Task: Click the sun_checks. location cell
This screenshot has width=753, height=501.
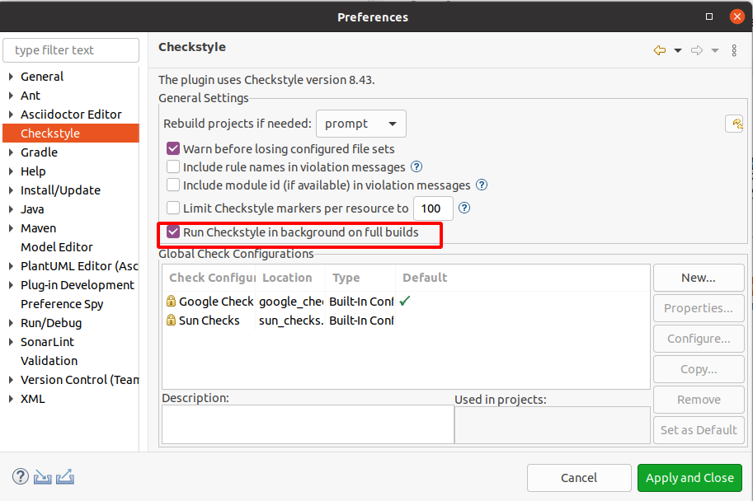Action: click(290, 320)
